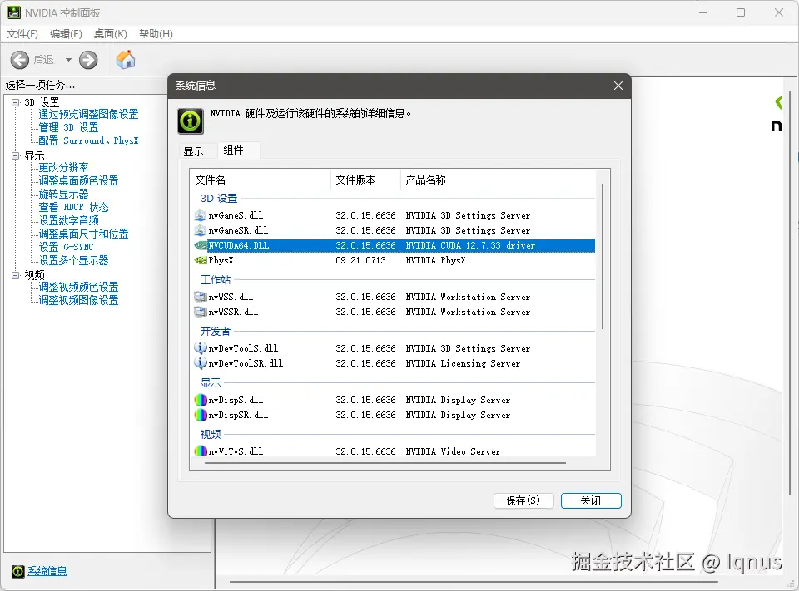
Task: Select the nvGameS.dll file name
Action: tap(236, 215)
